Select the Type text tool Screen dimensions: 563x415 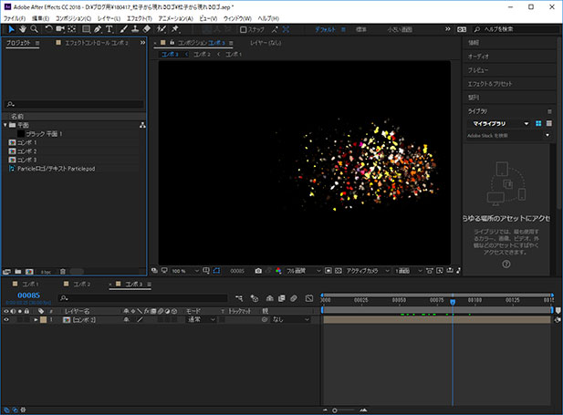109,29
